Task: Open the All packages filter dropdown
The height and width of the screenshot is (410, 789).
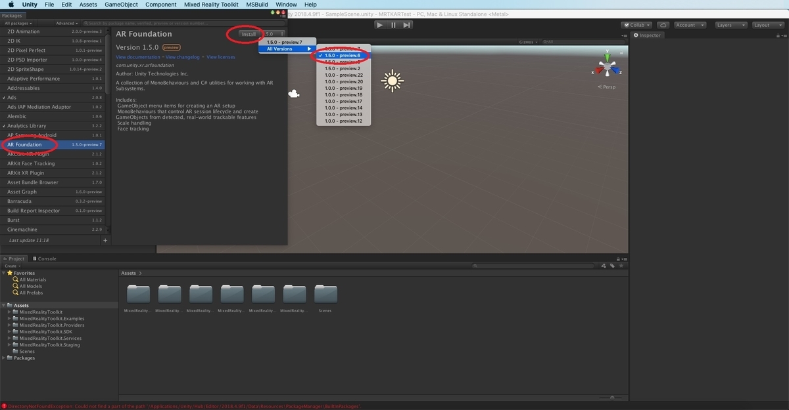Action: [18, 23]
